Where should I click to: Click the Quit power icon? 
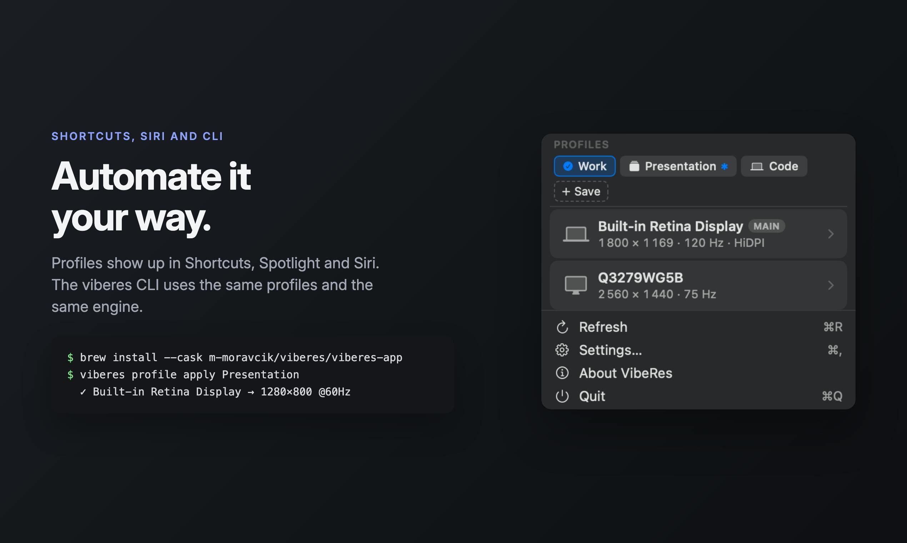(x=562, y=396)
